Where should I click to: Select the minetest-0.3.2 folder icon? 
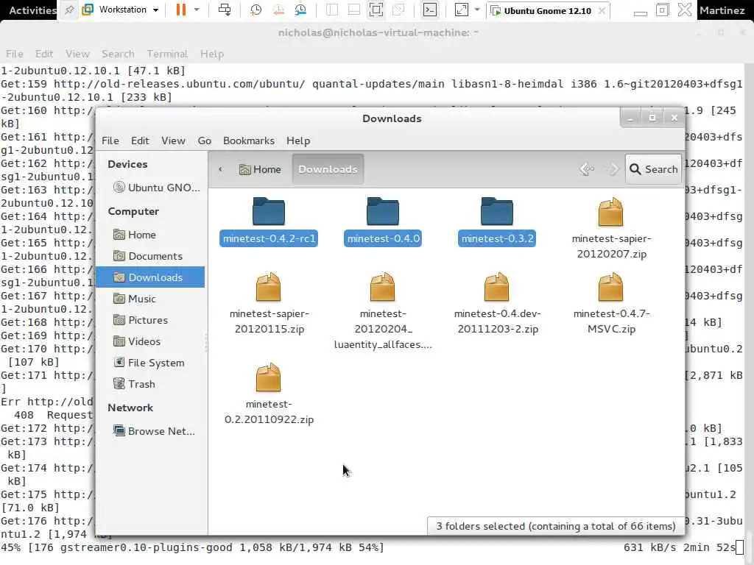point(497,211)
